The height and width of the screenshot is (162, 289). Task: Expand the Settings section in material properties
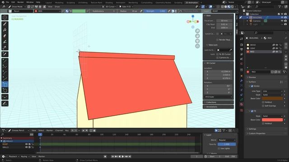[x=252, y=129]
